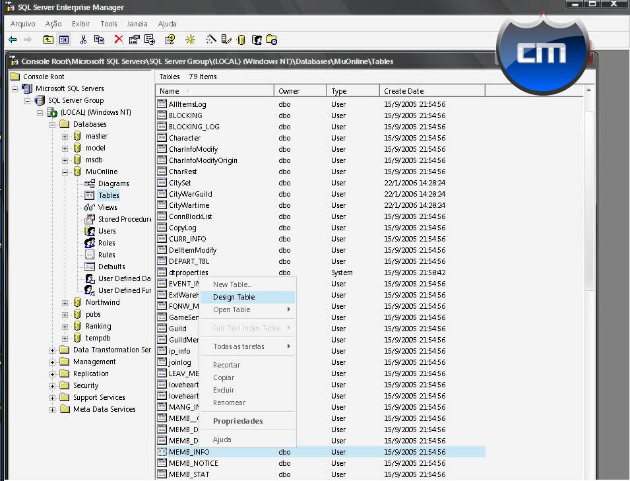Click the New Login toolbar icon
630x481 pixels.
257,40
